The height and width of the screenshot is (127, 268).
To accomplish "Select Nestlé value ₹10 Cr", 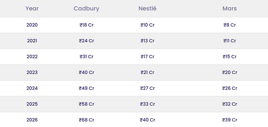I will (x=147, y=25).
